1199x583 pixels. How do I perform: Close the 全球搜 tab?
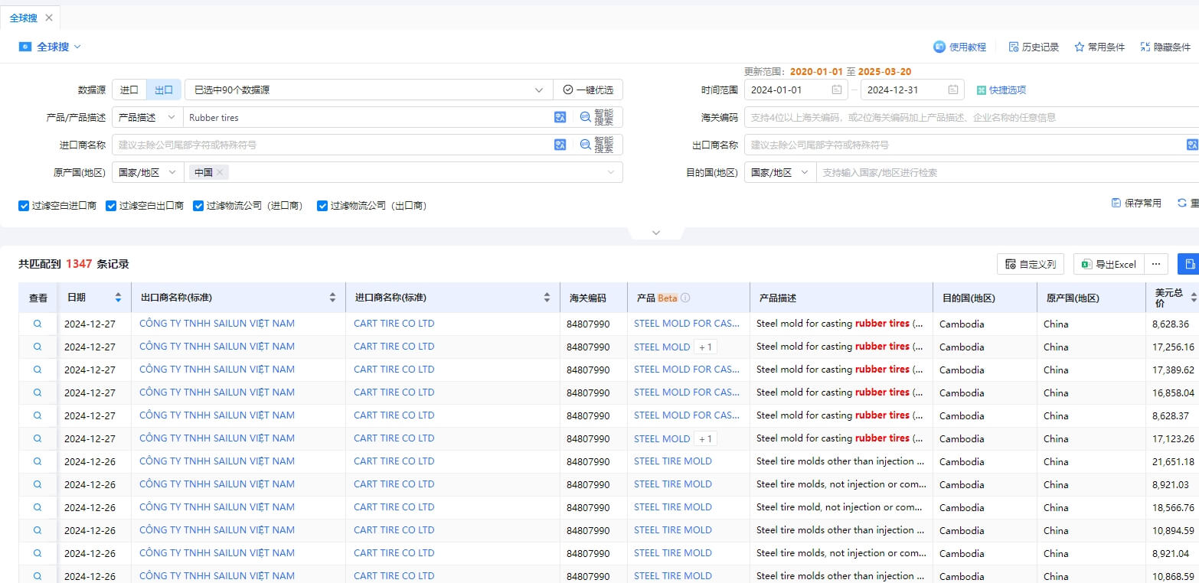[x=49, y=18]
